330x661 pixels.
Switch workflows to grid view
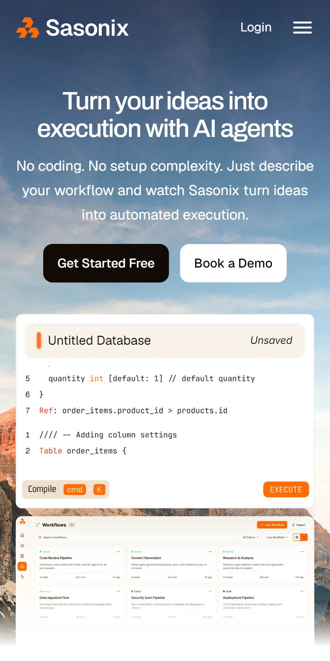click(x=297, y=537)
